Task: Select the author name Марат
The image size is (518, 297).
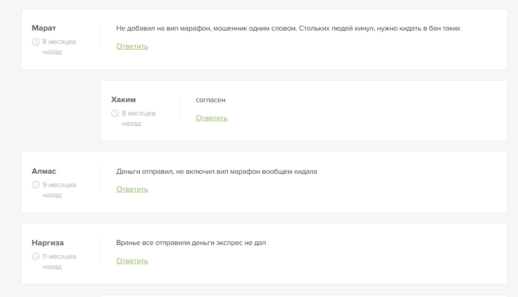Action: pyautogui.click(x=44, y=28)
